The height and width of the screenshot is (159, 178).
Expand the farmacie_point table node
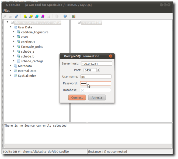point(14,46)
